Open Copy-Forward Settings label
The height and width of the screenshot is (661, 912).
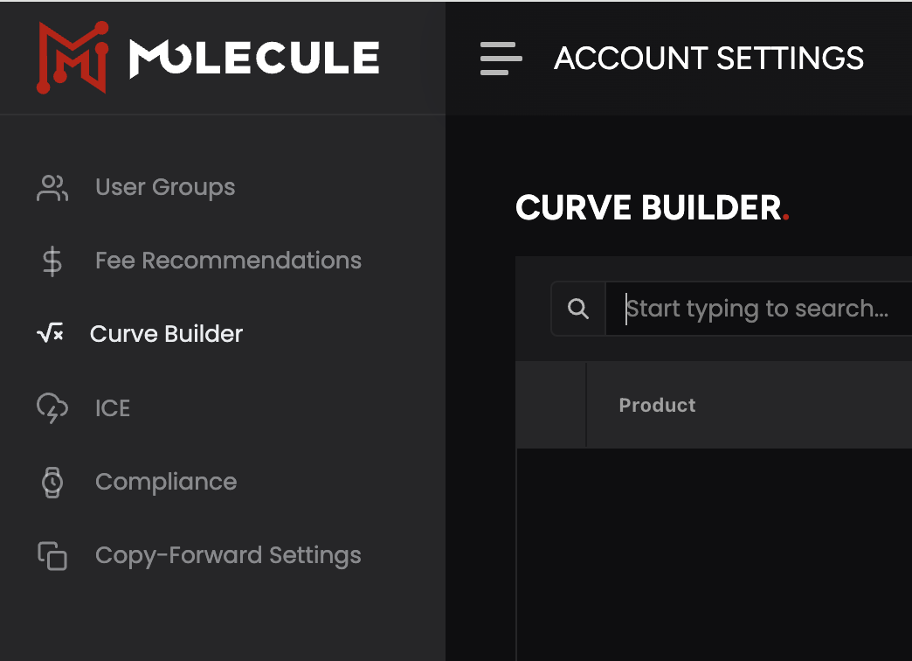coord(228,555)
